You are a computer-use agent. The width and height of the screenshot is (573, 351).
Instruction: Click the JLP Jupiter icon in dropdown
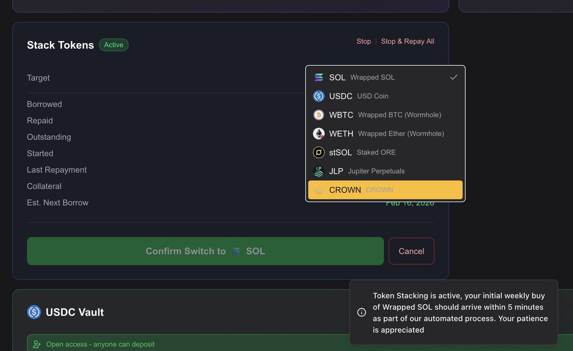[318, 171]
